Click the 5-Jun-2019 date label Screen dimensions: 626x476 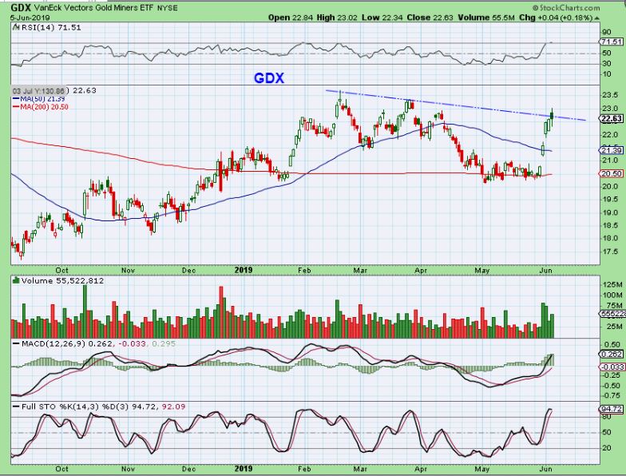[30, 18]
